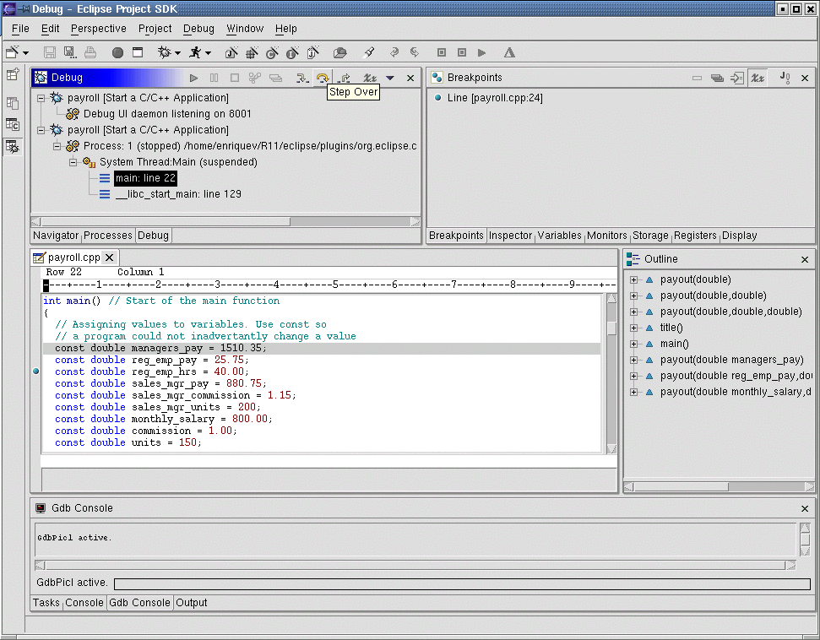Click the Run (running man) toolbar icon

[x=195, y=52]
